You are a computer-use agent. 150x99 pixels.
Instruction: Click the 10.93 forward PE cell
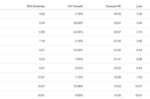click(117, 86)
